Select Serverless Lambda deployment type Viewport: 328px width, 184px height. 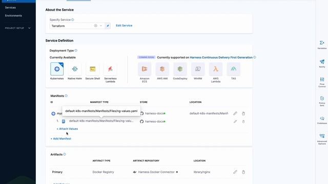(110, 69)
